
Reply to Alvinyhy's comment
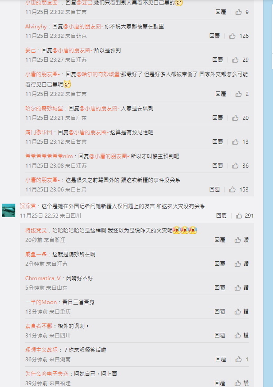point(214,36)
